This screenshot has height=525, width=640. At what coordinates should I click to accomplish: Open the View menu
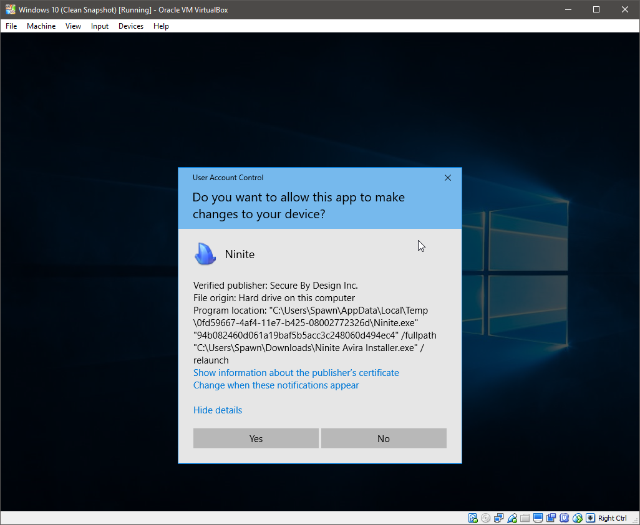[73, 26]
